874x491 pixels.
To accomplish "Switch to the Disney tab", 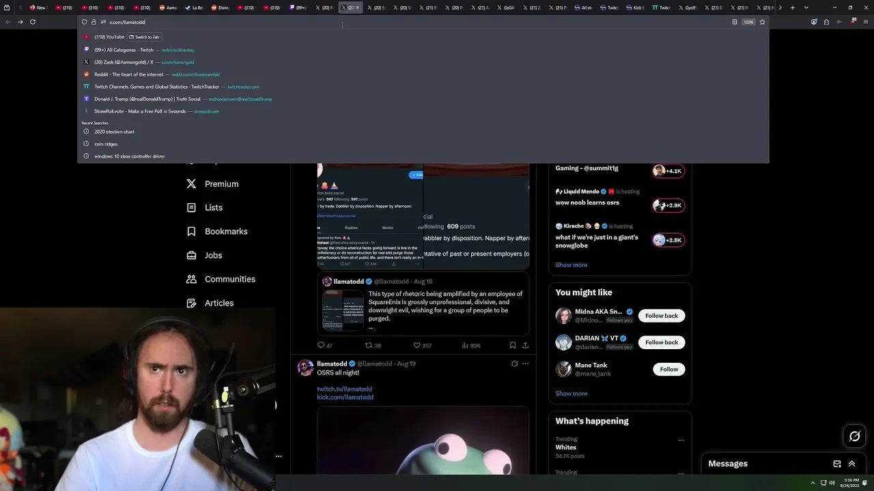I will pyautogui.click(x=220, y=8).
